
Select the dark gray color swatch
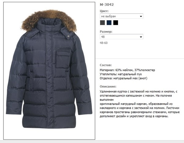(102, 23)
